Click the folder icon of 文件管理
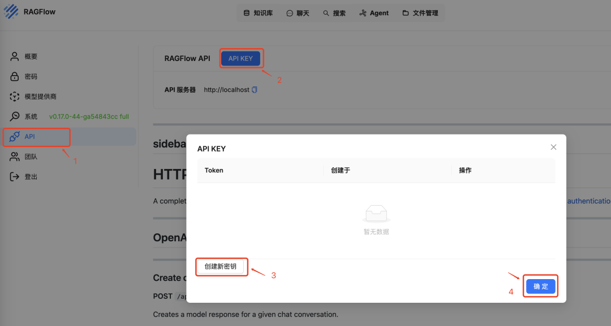 pos(406,13)
